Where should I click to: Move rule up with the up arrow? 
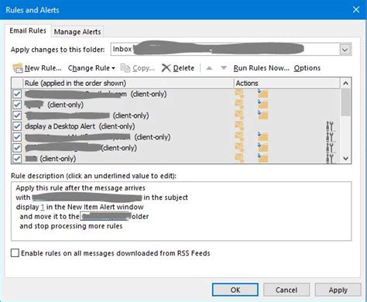[209, 68]
